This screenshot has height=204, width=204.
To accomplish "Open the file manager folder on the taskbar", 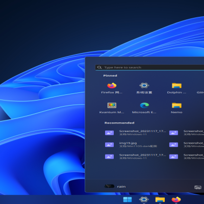I will (160, 199).
